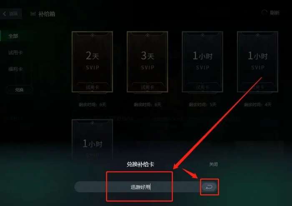
Task: Click the refresh circular icon
Action: click(x=264, y=12)
